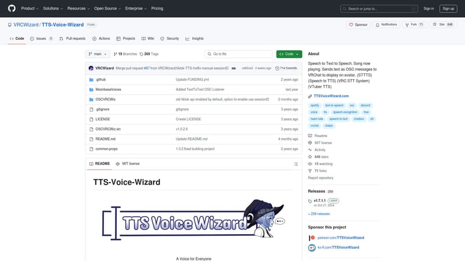465x261 pixels.
Task: Open VRCWizard owner profile link
Action: pos(26,25)
